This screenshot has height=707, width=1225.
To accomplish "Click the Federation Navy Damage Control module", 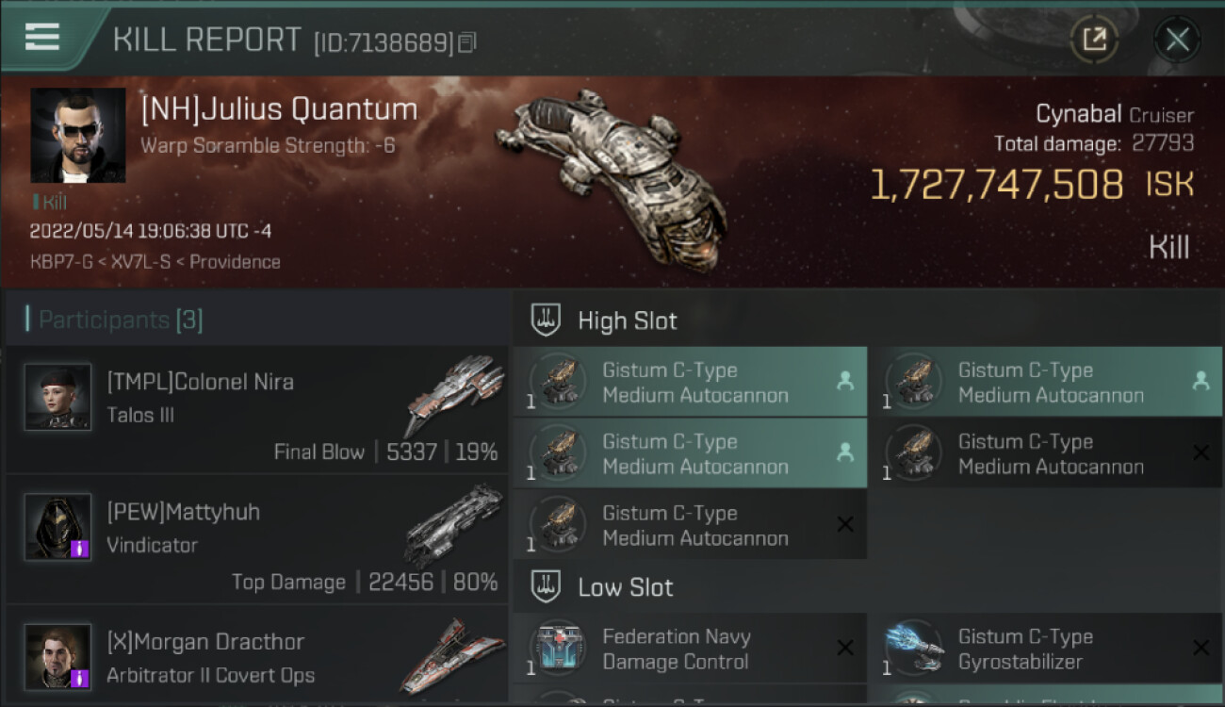I will (690, 649).
